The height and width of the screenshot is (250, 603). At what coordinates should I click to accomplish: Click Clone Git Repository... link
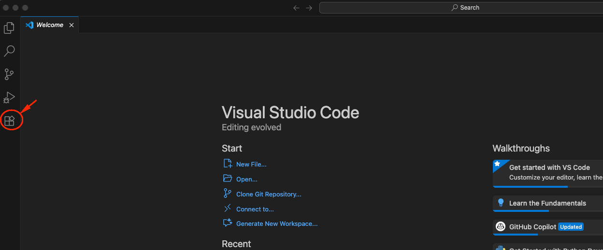[x=269, y=194]
